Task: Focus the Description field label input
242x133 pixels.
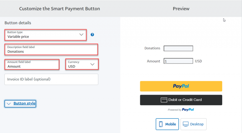Action: coord(51,49)
